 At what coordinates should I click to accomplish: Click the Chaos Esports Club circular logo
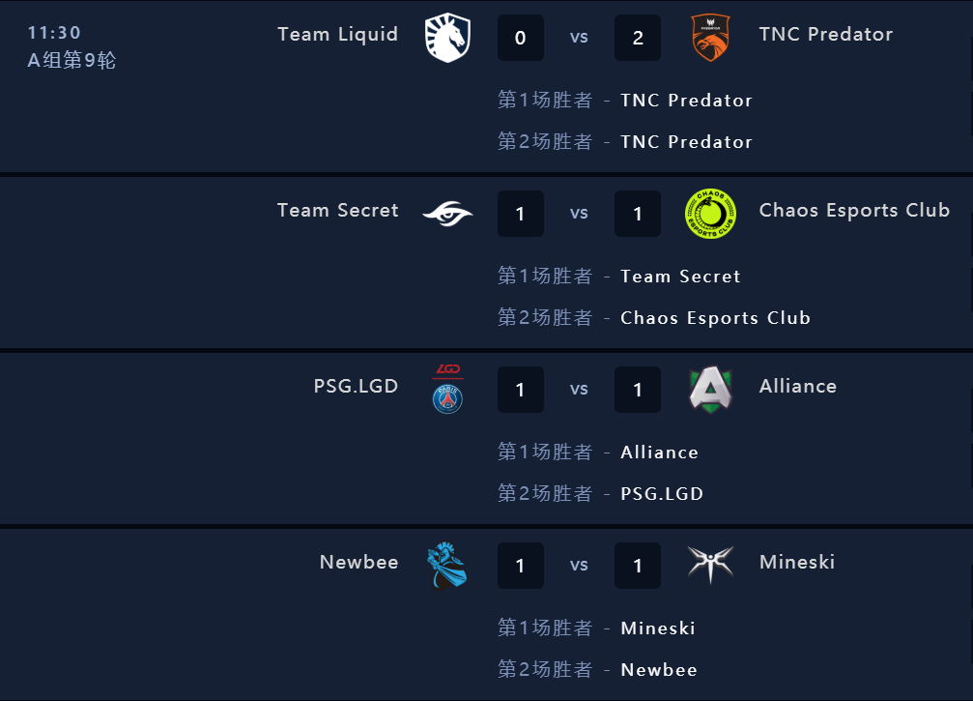(x=711, y=214)
